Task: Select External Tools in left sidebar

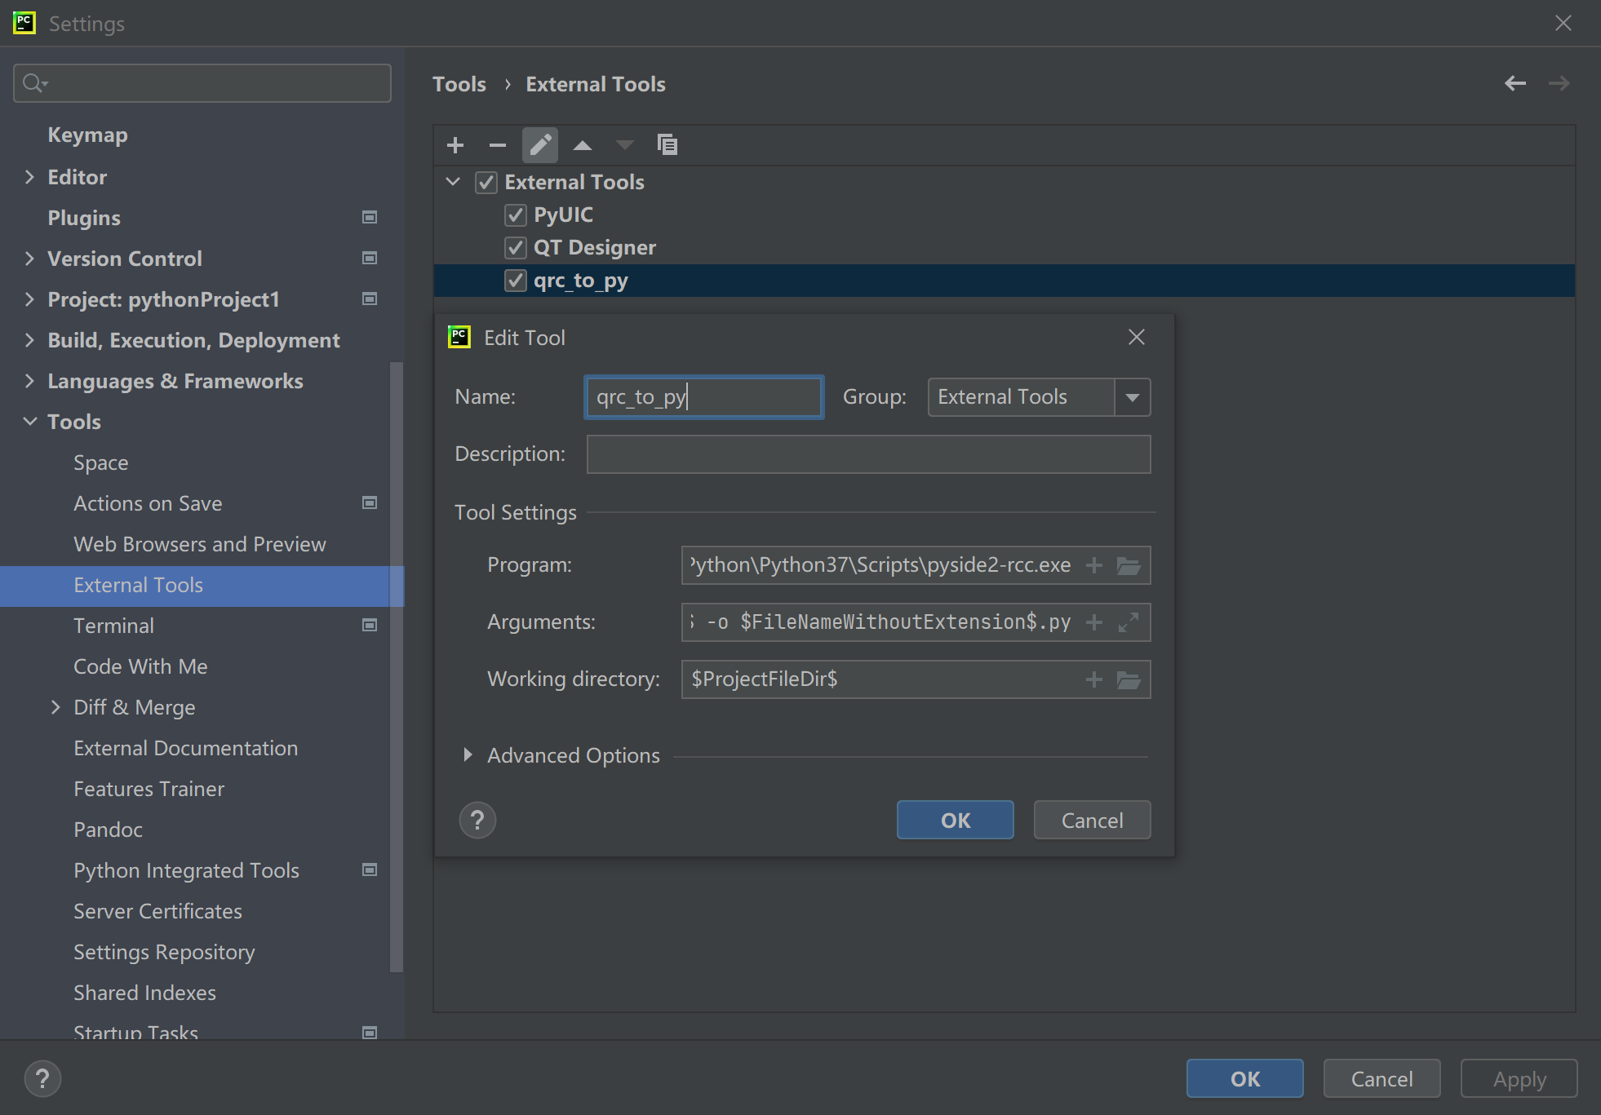Action: [137, 585]
